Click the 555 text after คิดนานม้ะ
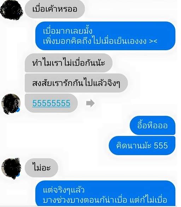 click(161, 146)
